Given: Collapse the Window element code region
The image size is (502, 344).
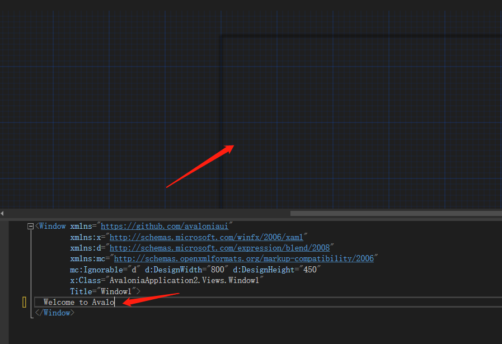Looking at the screenshot, I should (x=30, y=226).
